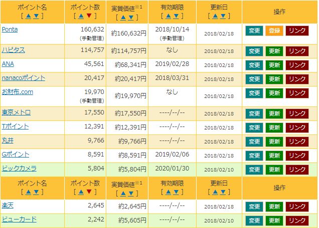This screenshot has width=319, height=228.
Task: Open the 東京メトロ link
Action: click(16, 112)
